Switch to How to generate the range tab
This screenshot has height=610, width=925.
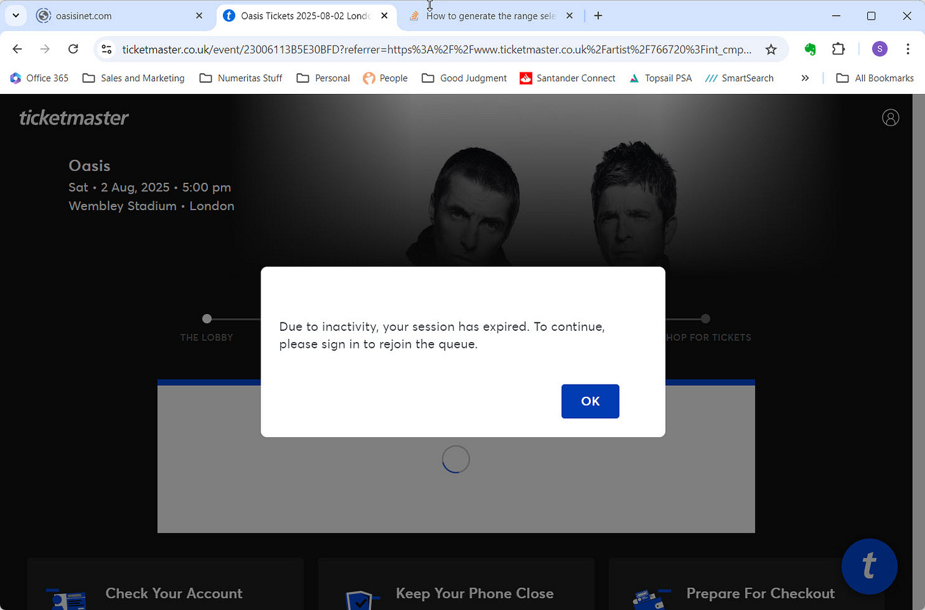[490, 16]
